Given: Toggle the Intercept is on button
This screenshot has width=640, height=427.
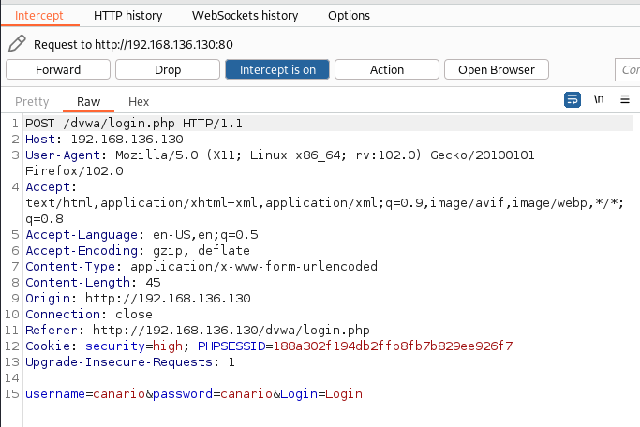Looking at the screenshot, I should pyautogui.click(x=277, y=69).
